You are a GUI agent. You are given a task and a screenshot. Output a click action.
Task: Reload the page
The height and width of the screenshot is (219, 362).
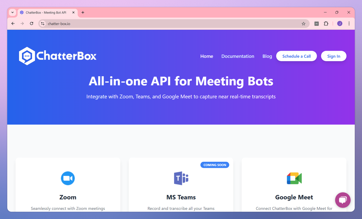(x=31, y=23)
